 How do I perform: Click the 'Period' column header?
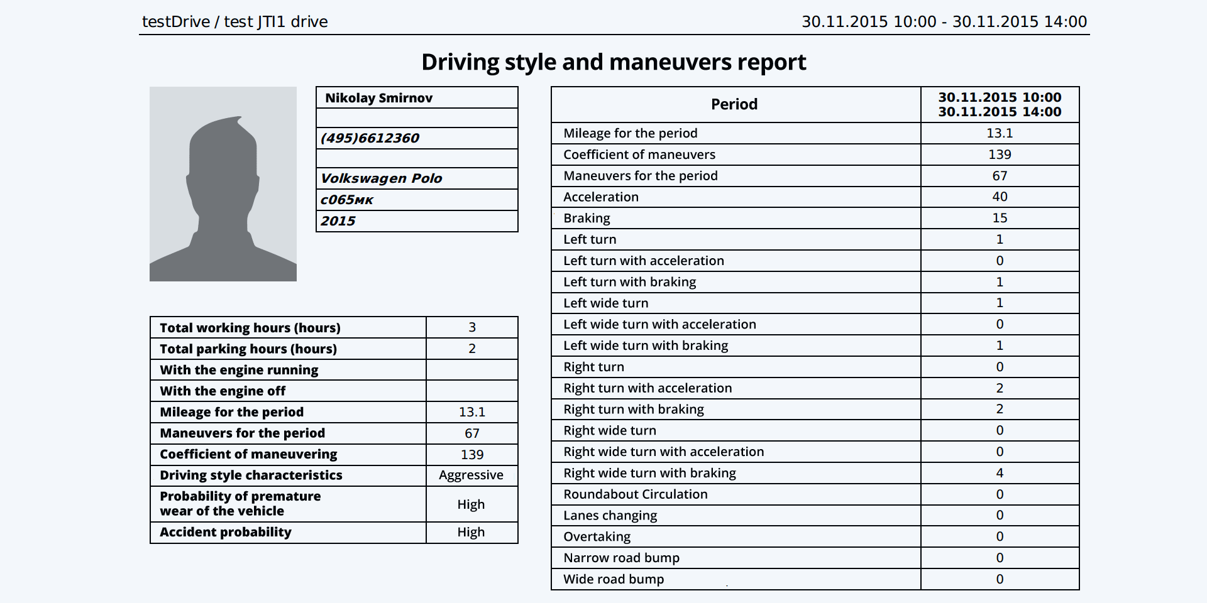click(736, 104)
